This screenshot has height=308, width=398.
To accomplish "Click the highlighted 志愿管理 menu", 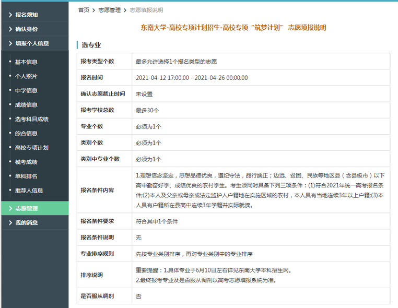I will 26,208.
